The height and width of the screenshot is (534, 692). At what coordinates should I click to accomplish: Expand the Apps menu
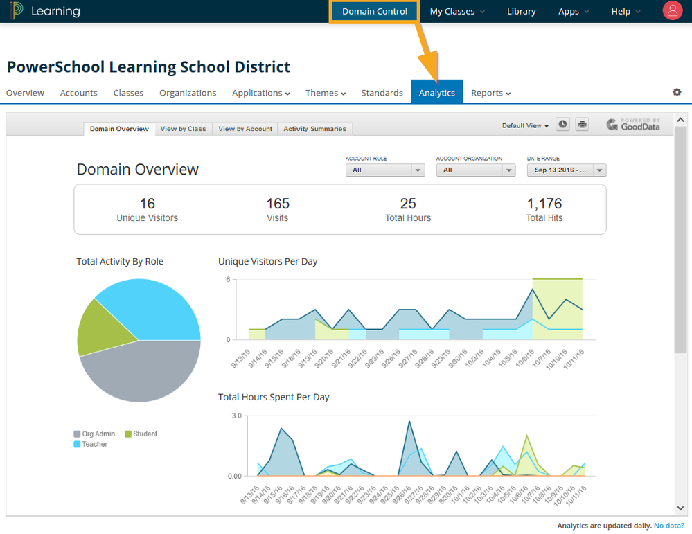(574, 12)
